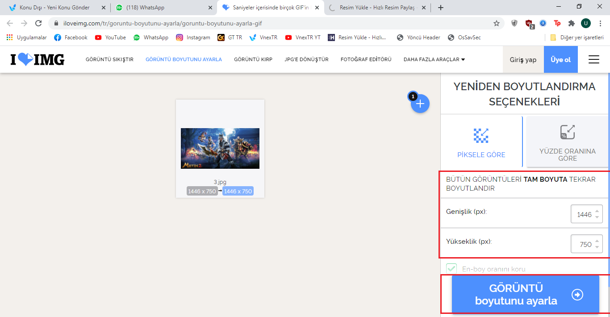Open the VnexTR bookmark
This screenshot has width=610, height=317.
263,38
